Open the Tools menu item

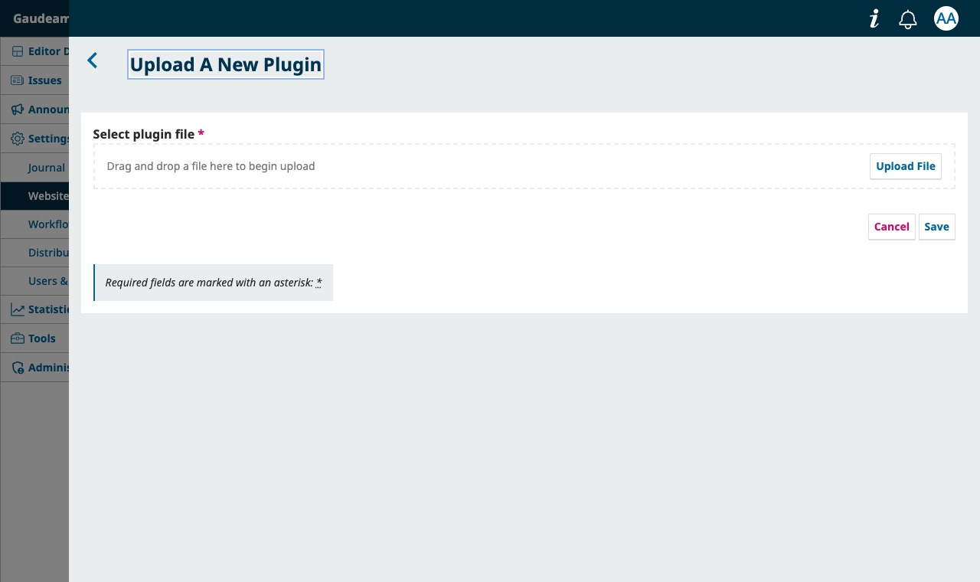coord(34,338)
